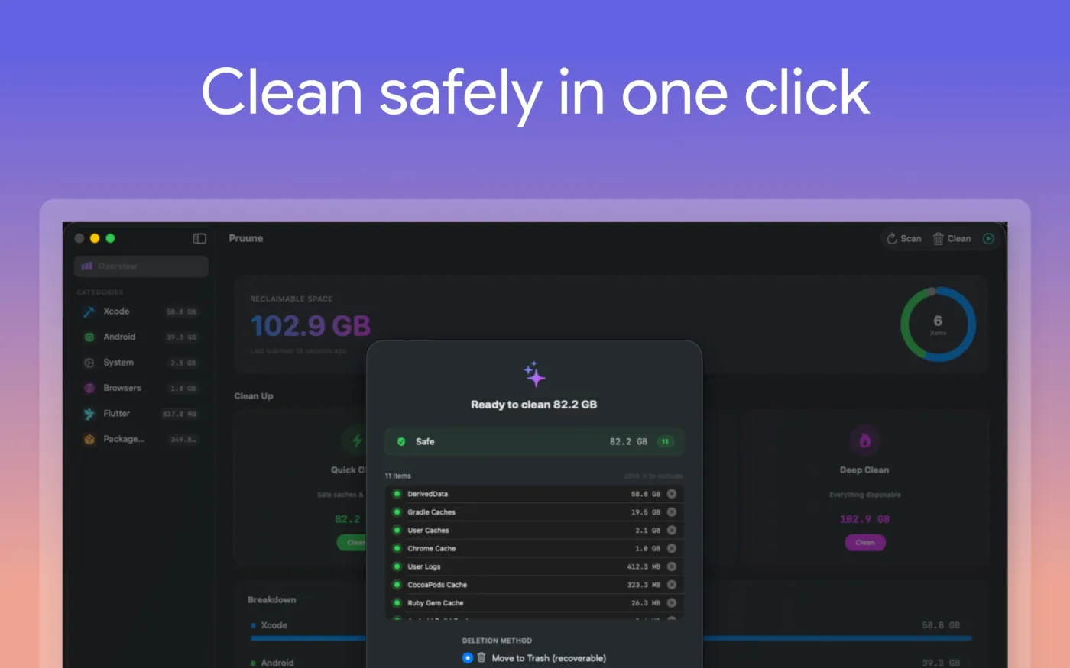Click the 'Chrome Cache' item name
This screenshot has width=1070, height=668.
click(x=432, y=548)
